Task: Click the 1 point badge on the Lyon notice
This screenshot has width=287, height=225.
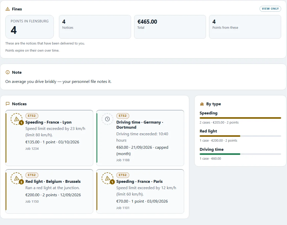Action: point(21,123)
